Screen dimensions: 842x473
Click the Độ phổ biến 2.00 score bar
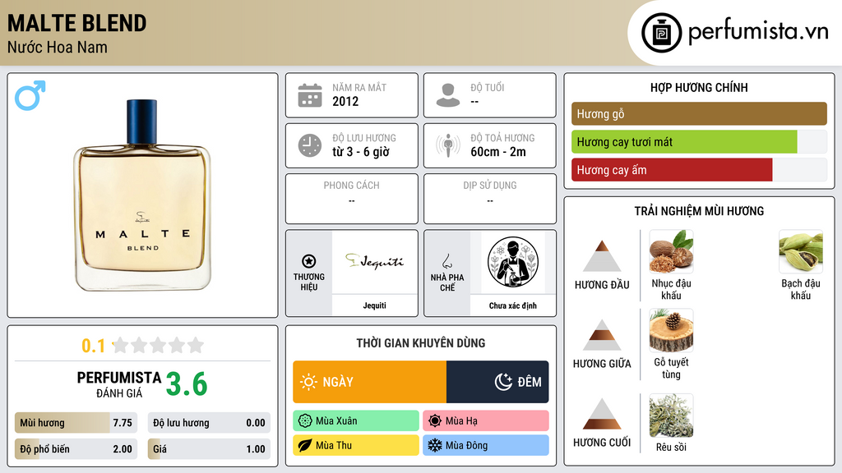[76, 449]
